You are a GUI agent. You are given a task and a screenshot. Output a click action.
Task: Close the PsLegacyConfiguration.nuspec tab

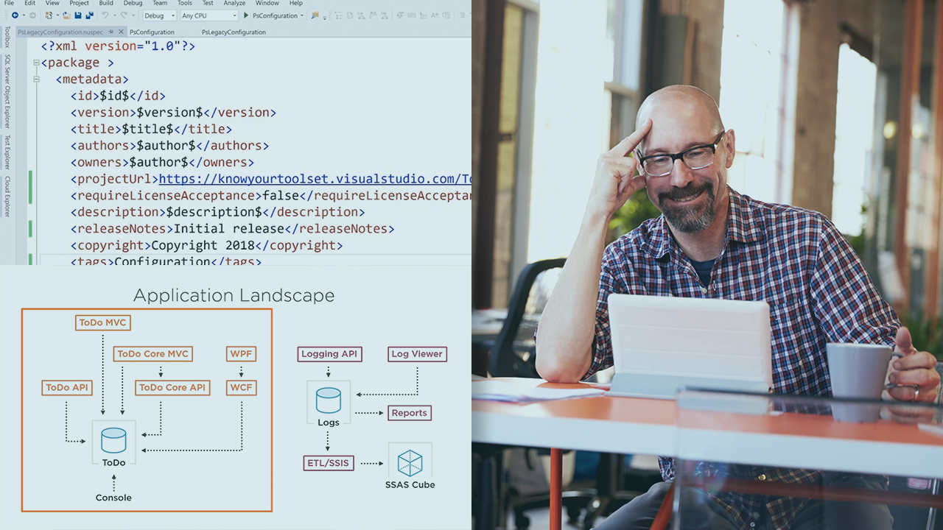point(121,32)
